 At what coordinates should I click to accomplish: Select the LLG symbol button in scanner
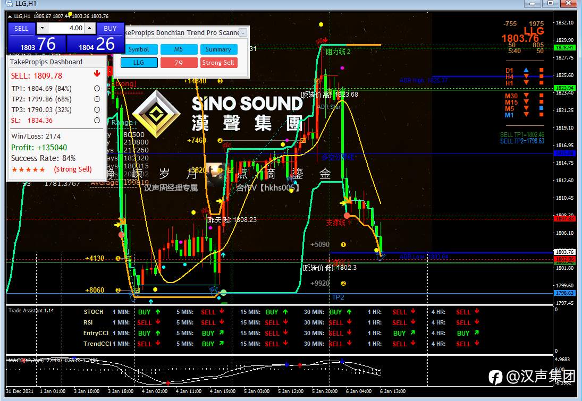[x=139, y=63]
